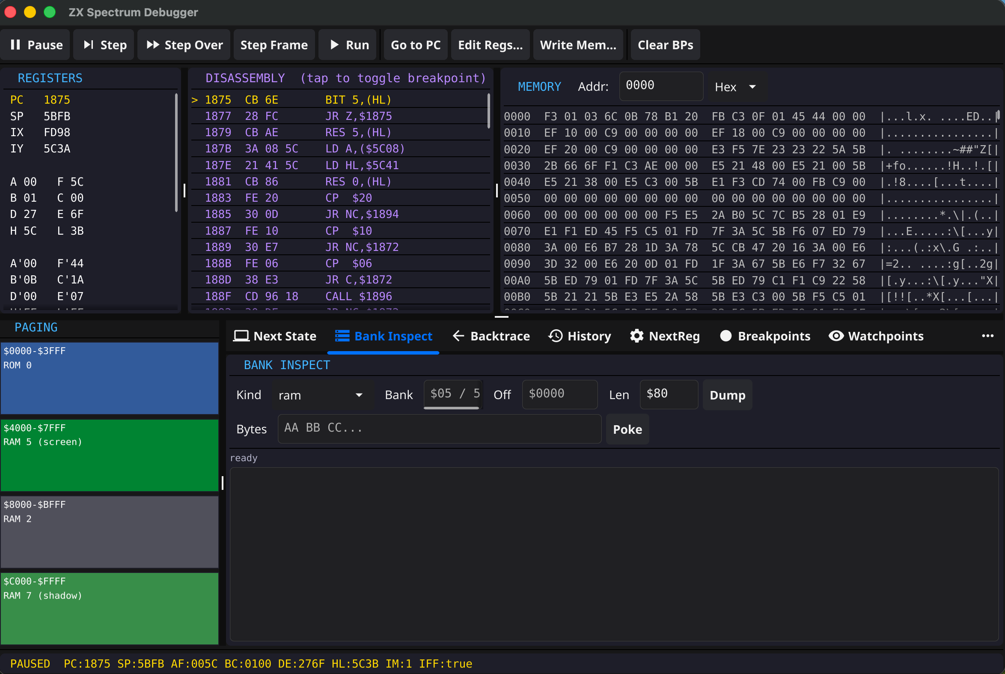Click the Step icon button
This screenshot has height=674, width=1005.
tap(89, 45)
